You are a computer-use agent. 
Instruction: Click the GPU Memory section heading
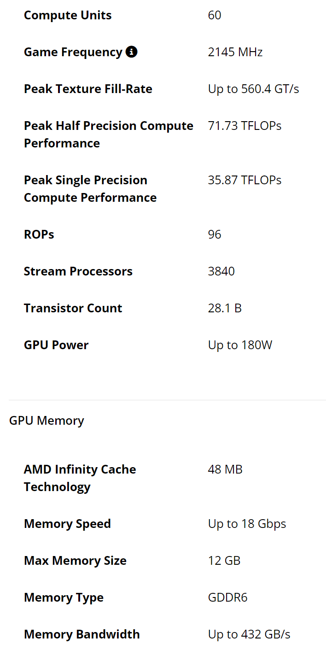(x=47, y=421)
